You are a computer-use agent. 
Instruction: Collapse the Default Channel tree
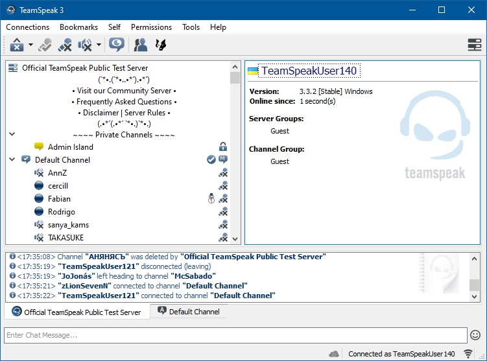(12, 159)
